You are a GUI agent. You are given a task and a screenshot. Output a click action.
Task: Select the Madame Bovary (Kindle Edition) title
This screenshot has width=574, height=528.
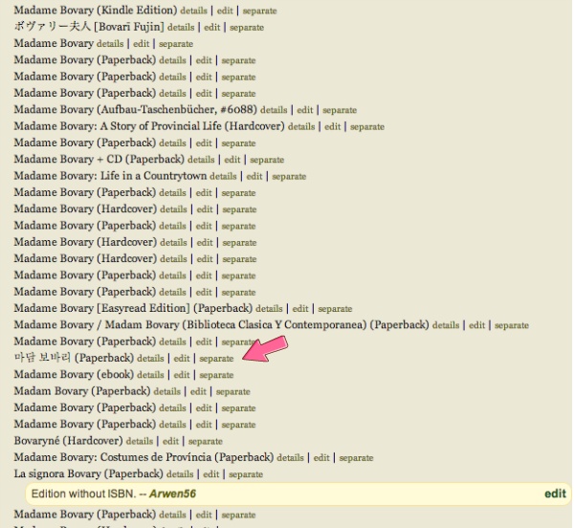(x=96, y=11)
